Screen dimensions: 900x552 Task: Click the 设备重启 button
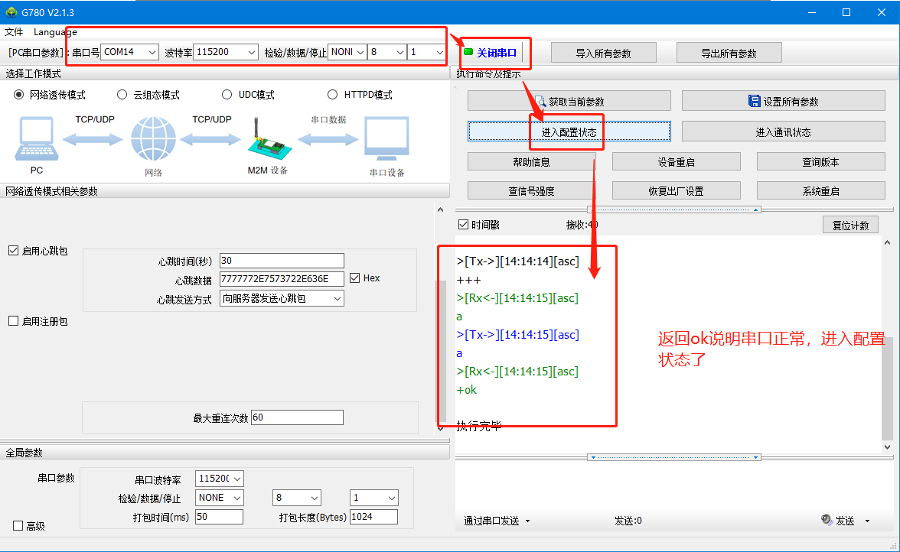tap(676, 162)
